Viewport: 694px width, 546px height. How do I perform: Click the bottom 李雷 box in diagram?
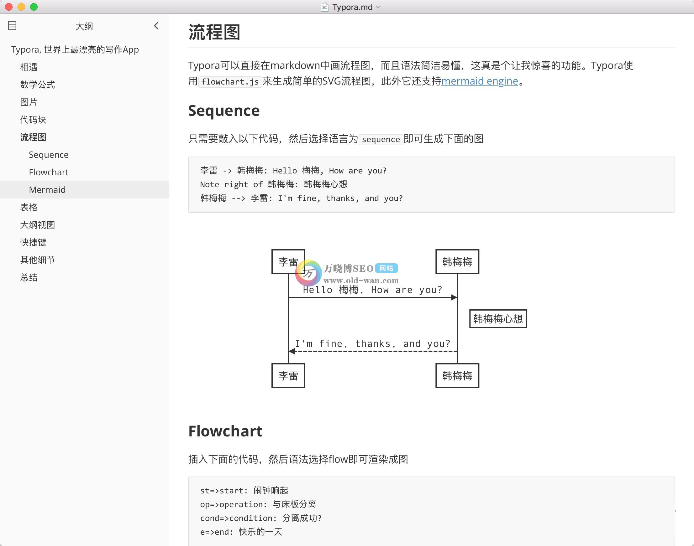tap(288, 376)
